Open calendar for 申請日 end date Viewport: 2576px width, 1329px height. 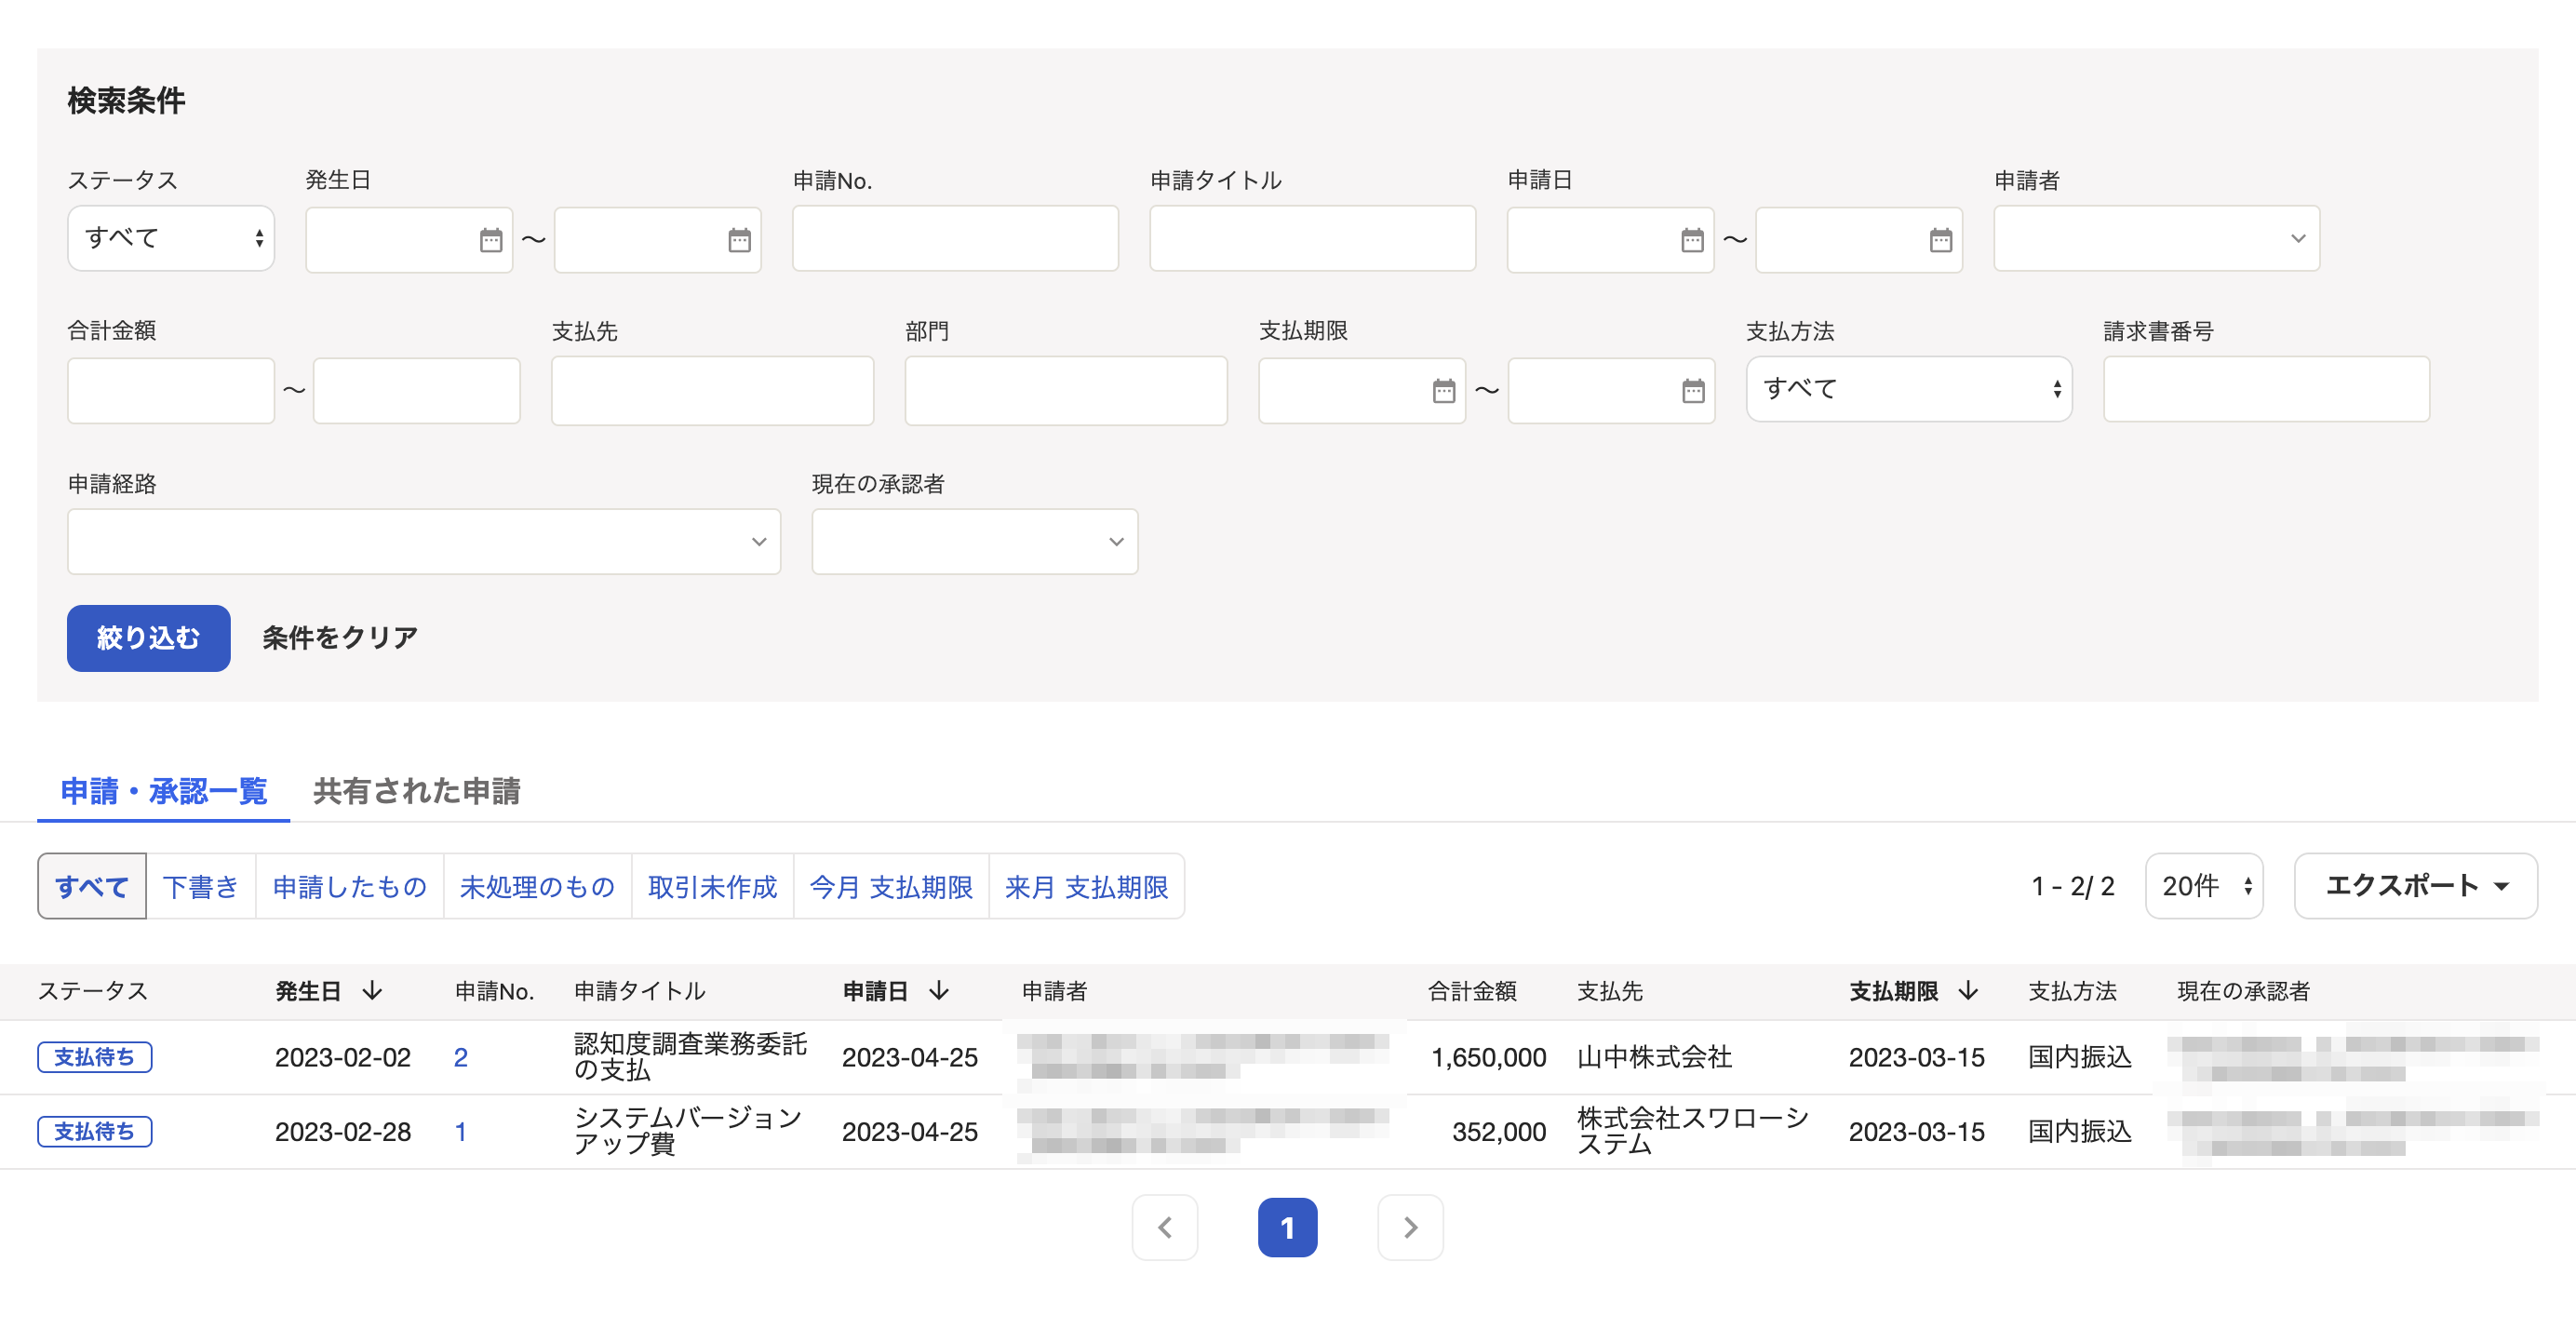1941,240
